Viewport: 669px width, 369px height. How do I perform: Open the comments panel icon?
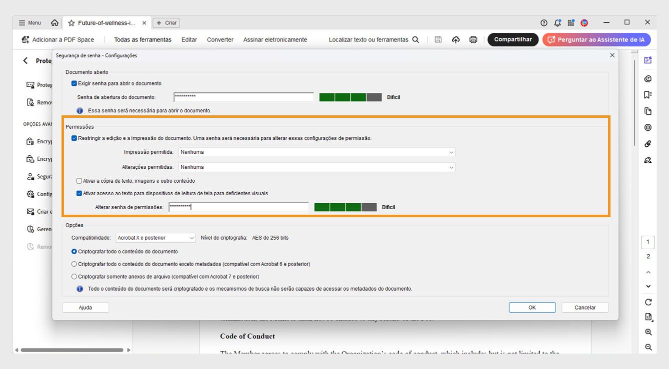click(647, 78)
